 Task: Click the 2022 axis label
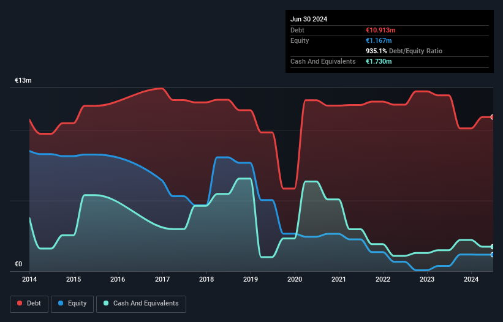point(383,279)
